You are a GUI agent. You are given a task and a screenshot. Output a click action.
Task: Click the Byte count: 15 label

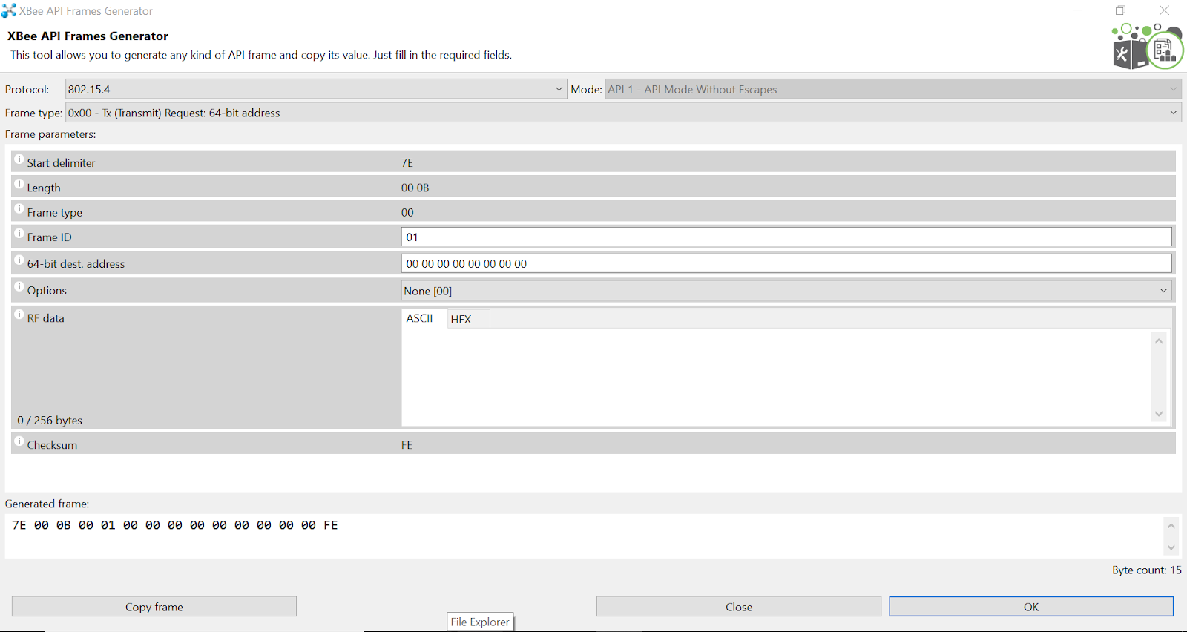point(1146,570)
